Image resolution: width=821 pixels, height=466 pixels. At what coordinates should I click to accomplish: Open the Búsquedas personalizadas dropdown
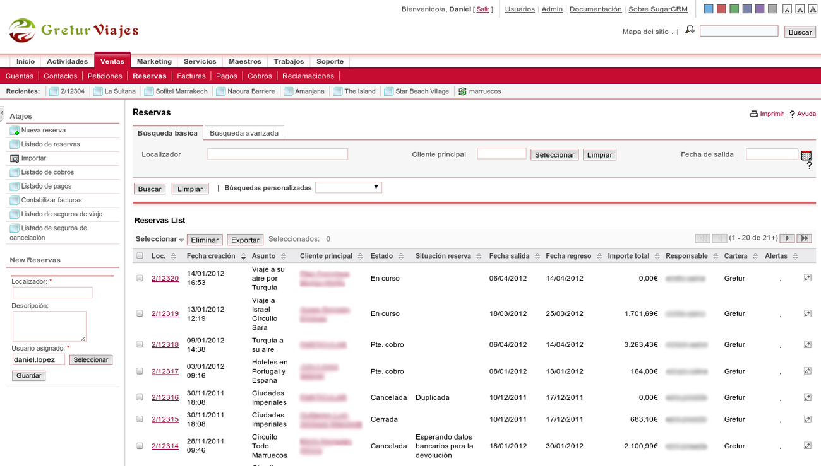point(349,187)
